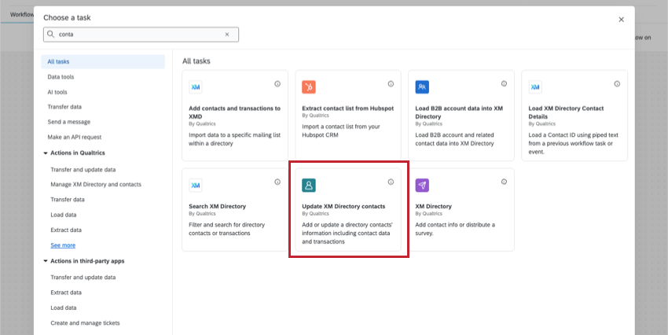The image size is (668, 335).
Task: Clear the search field with the x icon
Action: pos(227,35)
